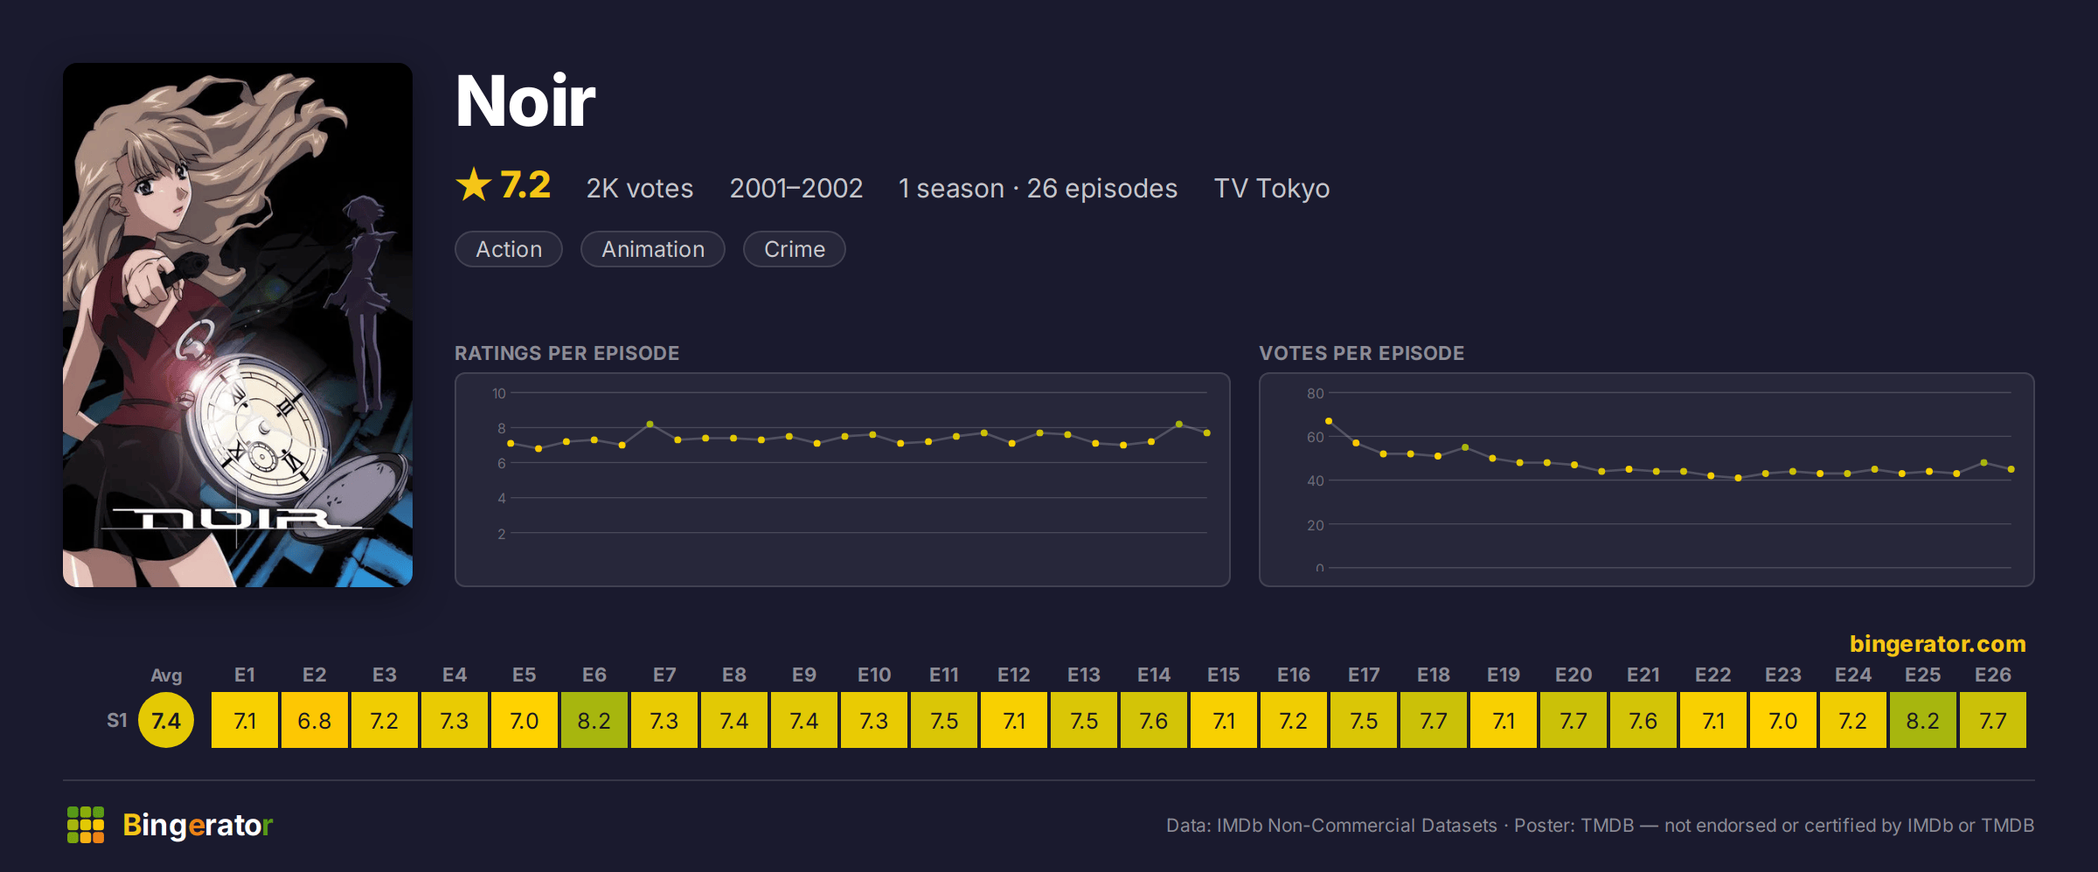The image size is (2098, 872).
Task: Select the E14 rating cell 7.6
Action: [x=1154, y=720]
